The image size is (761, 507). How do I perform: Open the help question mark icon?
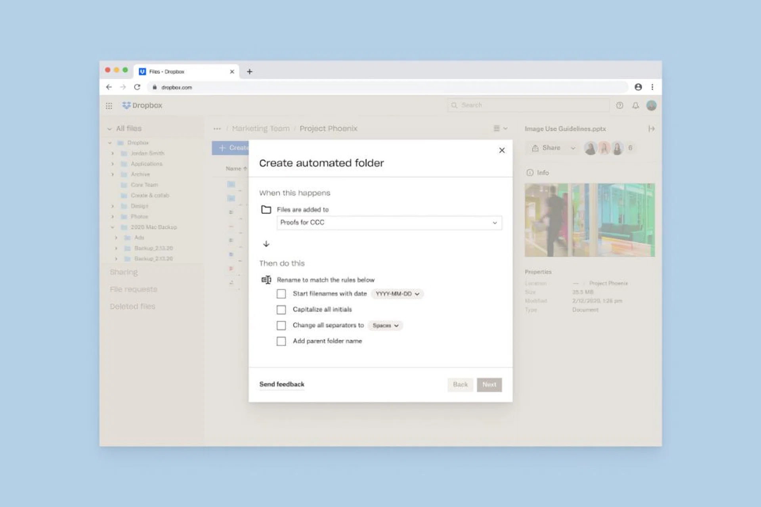click(x=620, y=105)
